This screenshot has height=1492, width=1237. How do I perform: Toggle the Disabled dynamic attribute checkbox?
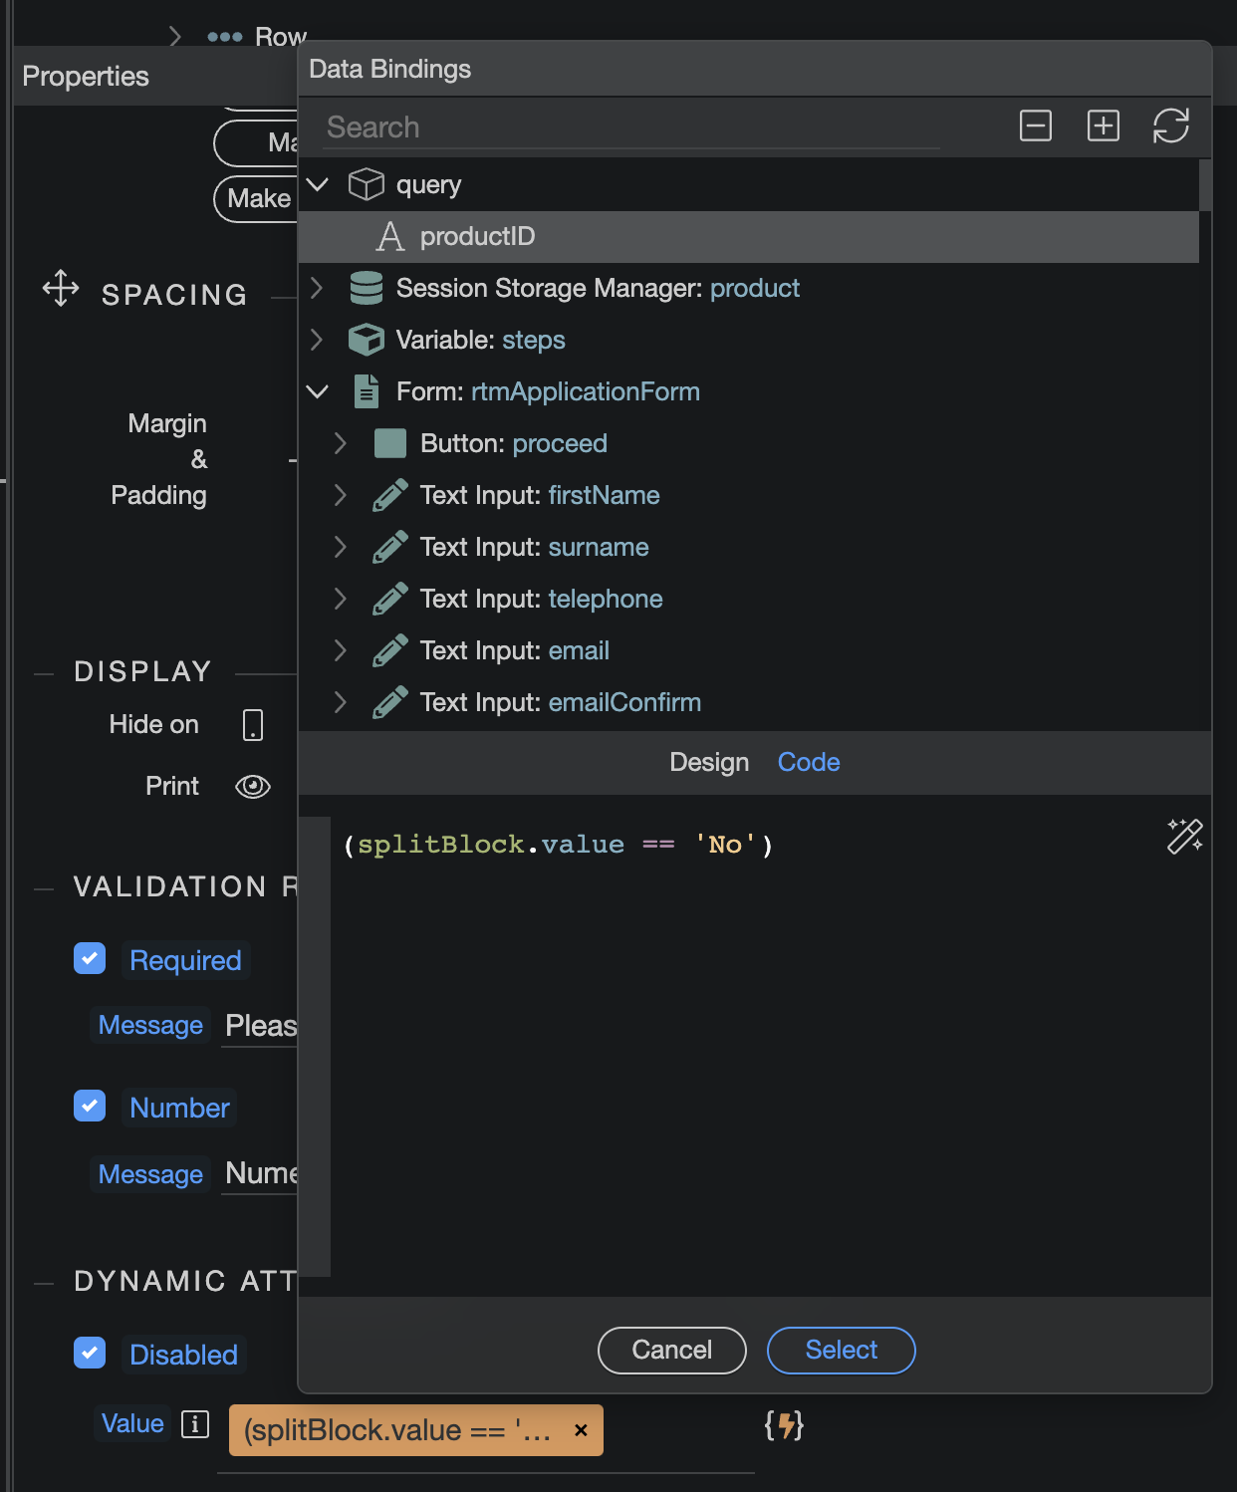point(90,1353)
